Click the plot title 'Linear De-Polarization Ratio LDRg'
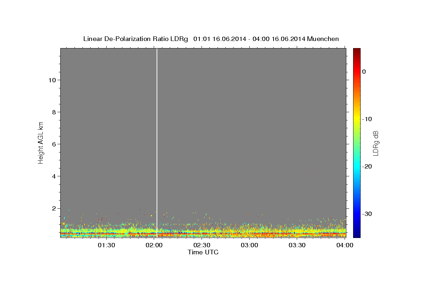Image resolution: width=428 pixels, height=285 pixels. click(x=135, y=39)
